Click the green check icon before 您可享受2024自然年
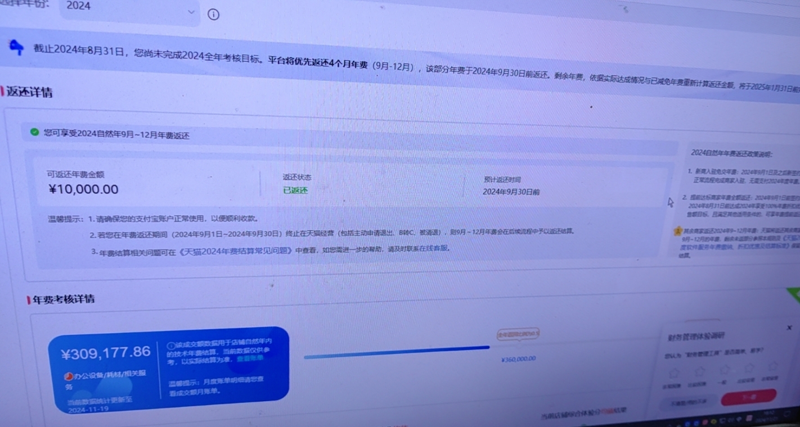This screenshot has height=427, width=800. click(35, 132)
